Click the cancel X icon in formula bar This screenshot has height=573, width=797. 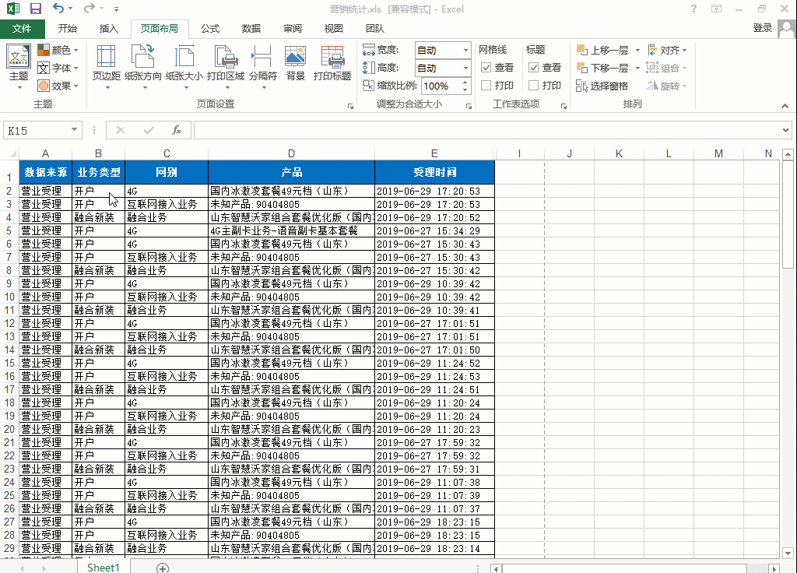point(121,130)
